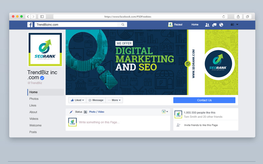This screenshot has height=164, width=263.
Task: Click globe icon on cover banner
Action: coord(187,64)
